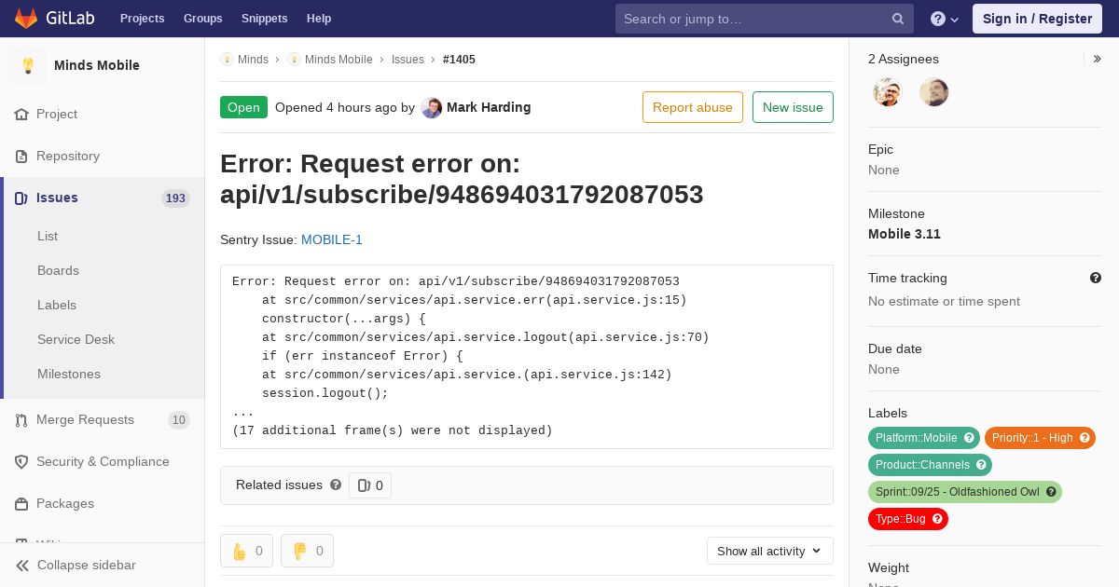Open the Snippets menu item

pos(264,19)
